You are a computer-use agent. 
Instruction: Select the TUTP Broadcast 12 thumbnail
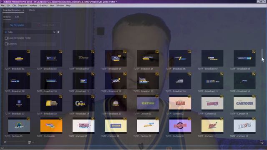tap(116, 80)
